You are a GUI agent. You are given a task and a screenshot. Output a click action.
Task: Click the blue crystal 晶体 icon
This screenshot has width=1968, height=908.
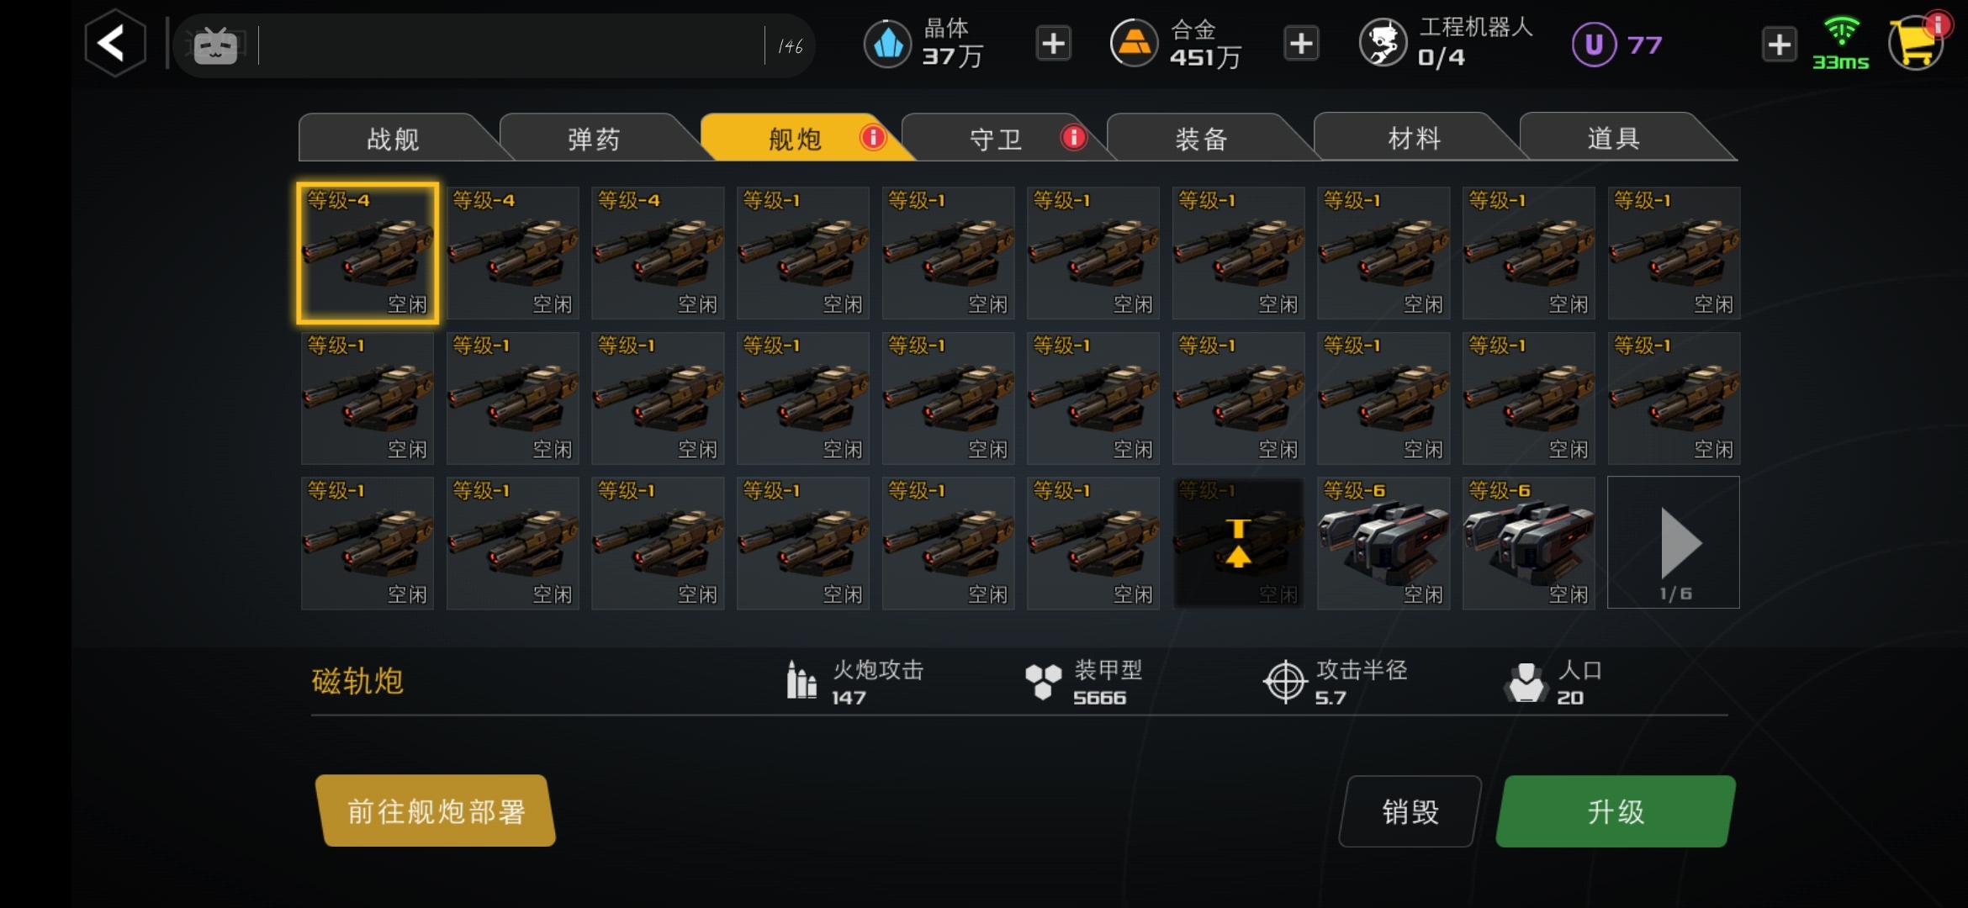coord(888,43)
